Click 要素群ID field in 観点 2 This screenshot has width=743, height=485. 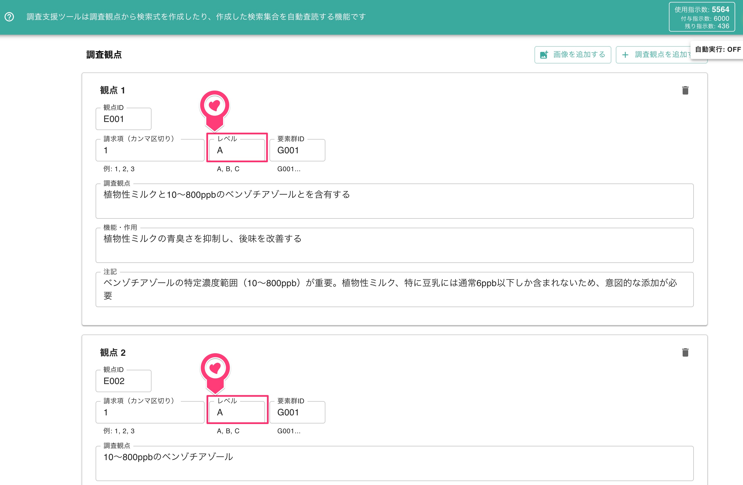[297, 412]
